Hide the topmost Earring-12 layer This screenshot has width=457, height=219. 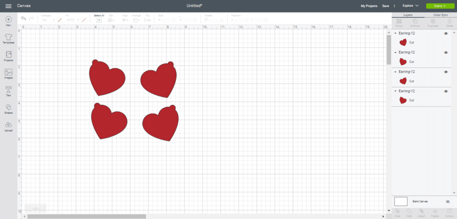446,33
